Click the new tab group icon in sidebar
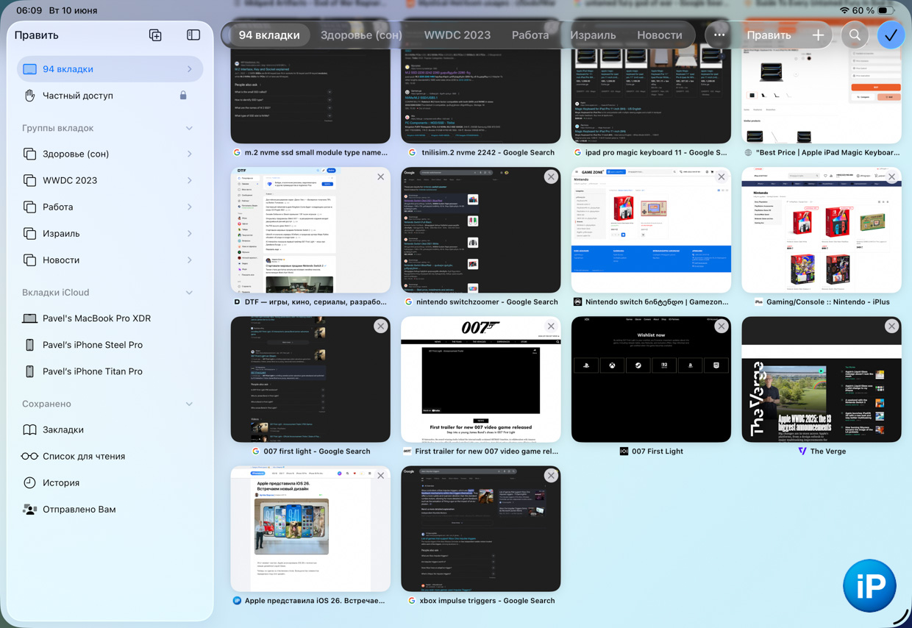The image size is (912, 628). [x=155, y=35]
